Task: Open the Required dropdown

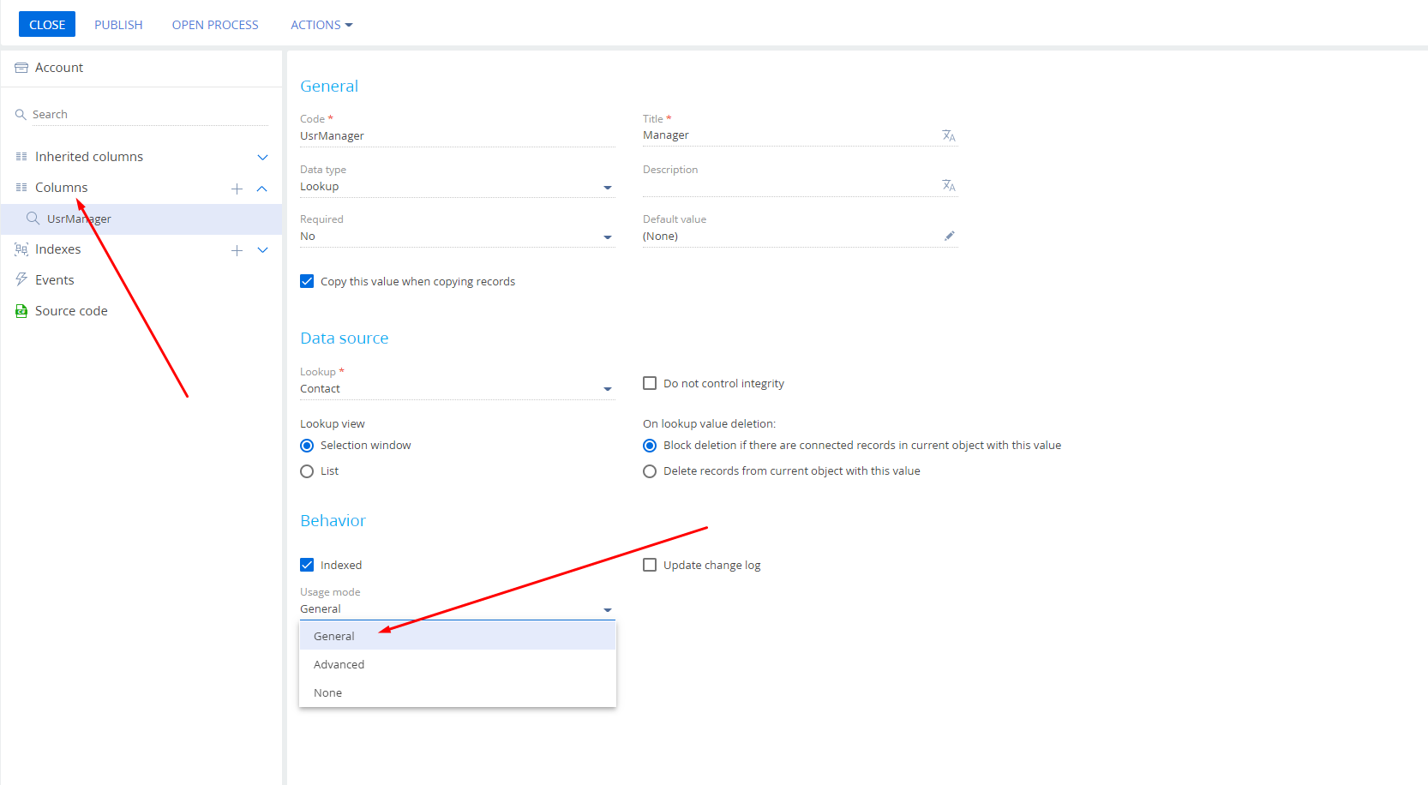Action: pos(608,237)
